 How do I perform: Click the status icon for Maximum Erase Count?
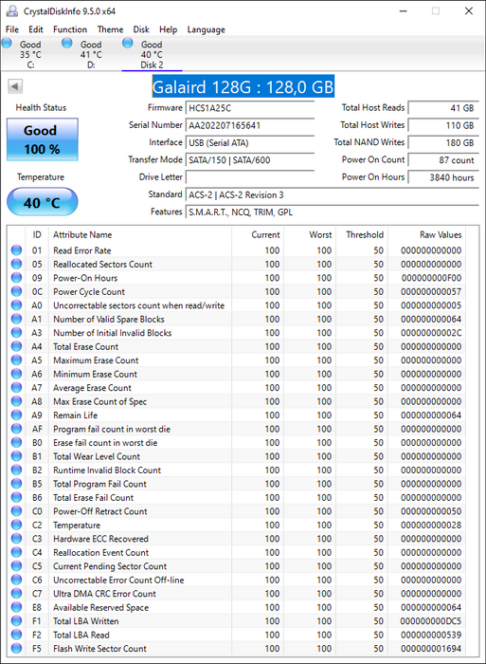click(16, 360)
